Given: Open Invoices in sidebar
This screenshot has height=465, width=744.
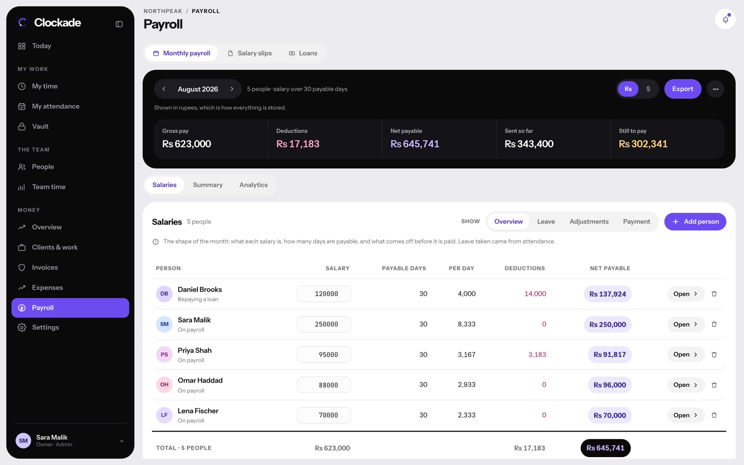Looking at the screenshot, I should [x=70, y=268].
